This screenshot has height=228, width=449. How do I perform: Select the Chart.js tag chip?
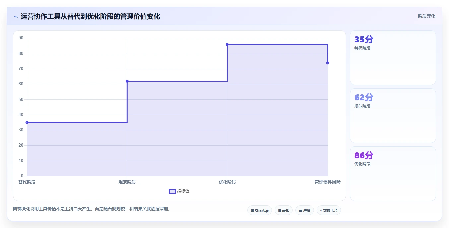(260, 210)
